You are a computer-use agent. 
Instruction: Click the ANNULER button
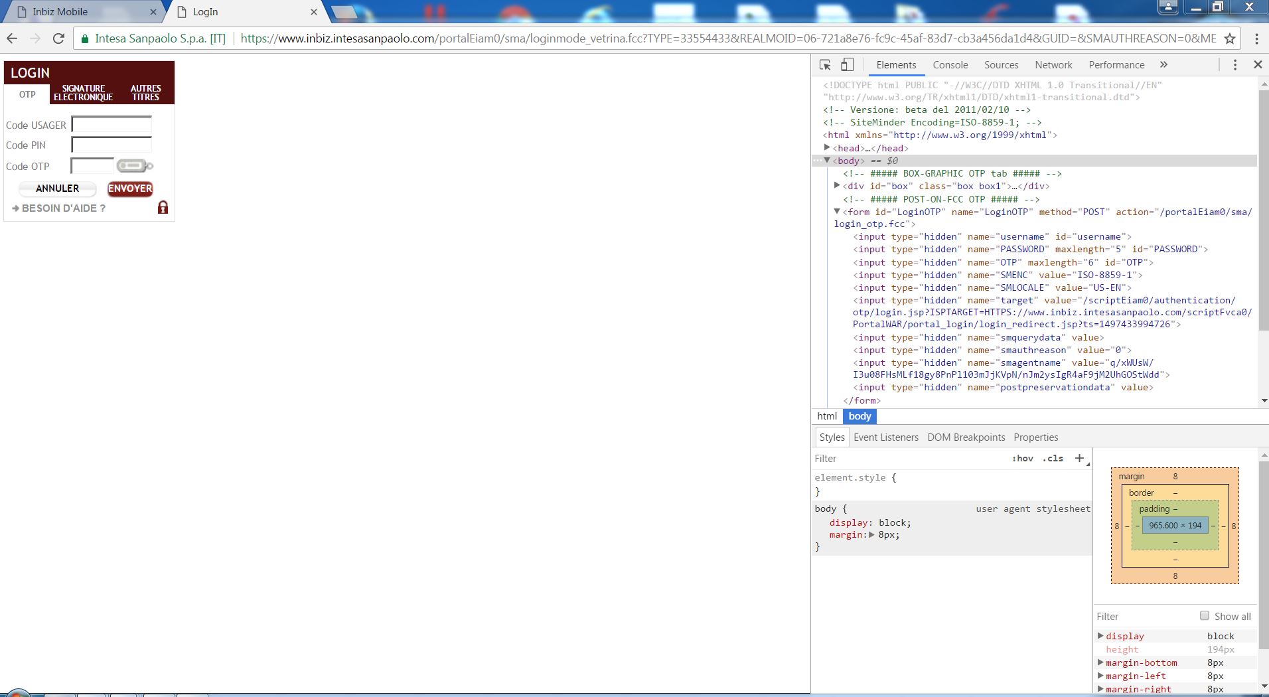[57, 189]
